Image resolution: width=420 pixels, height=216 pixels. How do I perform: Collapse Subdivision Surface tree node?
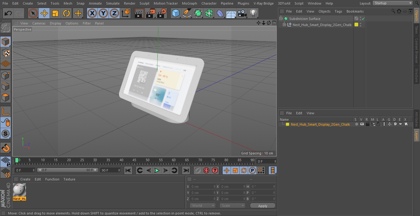pos(281,19)
